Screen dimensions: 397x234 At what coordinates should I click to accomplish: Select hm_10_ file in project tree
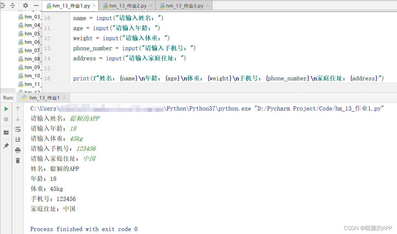(30, 76)
